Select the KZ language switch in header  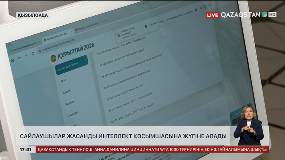pos(201,8)
